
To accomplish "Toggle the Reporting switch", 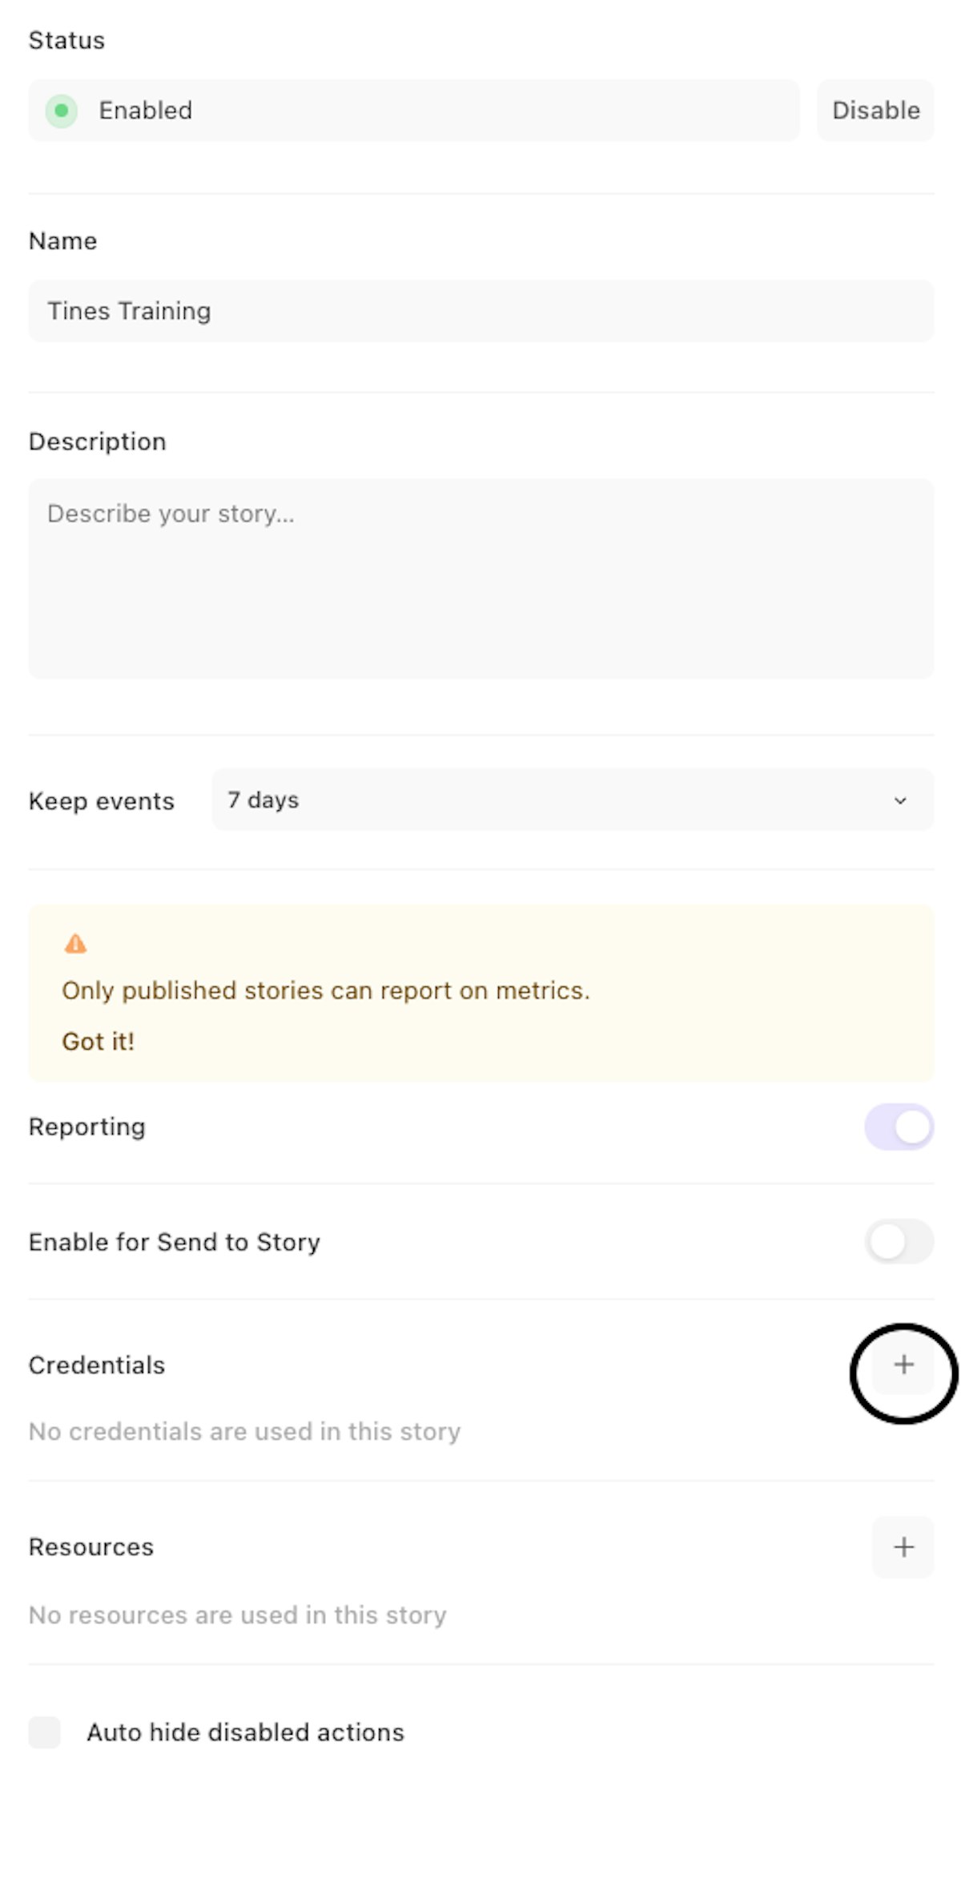I will (x=899, y=1127).
